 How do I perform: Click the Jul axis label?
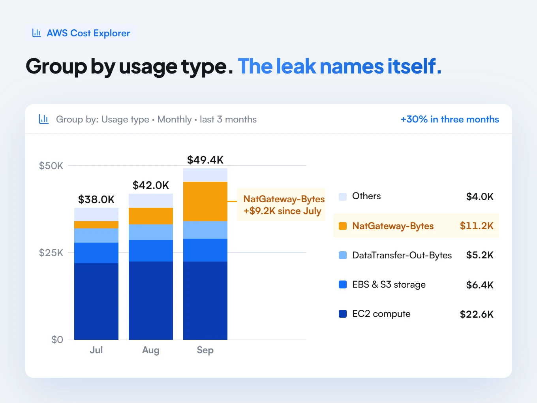(x=96, y=350)
